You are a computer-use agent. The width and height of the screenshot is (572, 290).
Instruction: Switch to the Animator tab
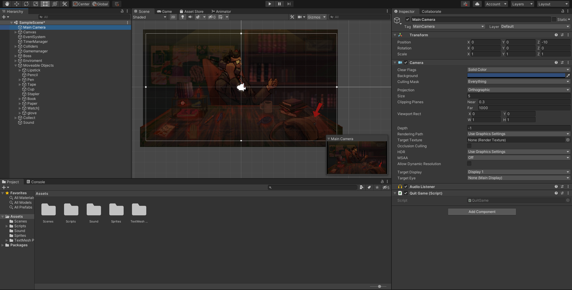[x=221, y=11]
